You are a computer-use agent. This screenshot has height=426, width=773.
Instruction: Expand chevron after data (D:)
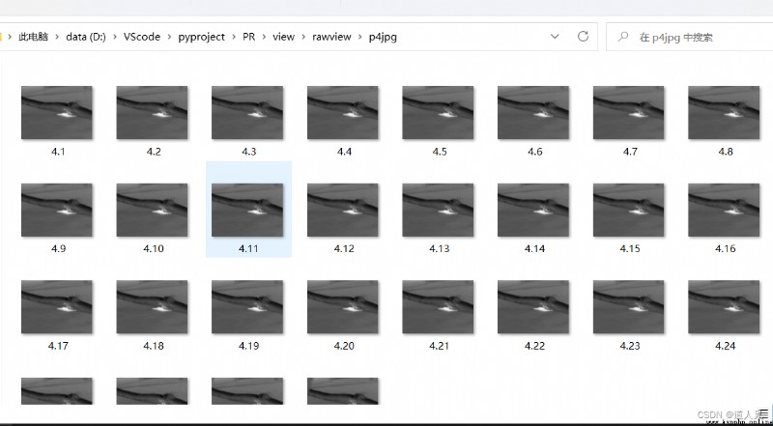(x=115, y=37)
